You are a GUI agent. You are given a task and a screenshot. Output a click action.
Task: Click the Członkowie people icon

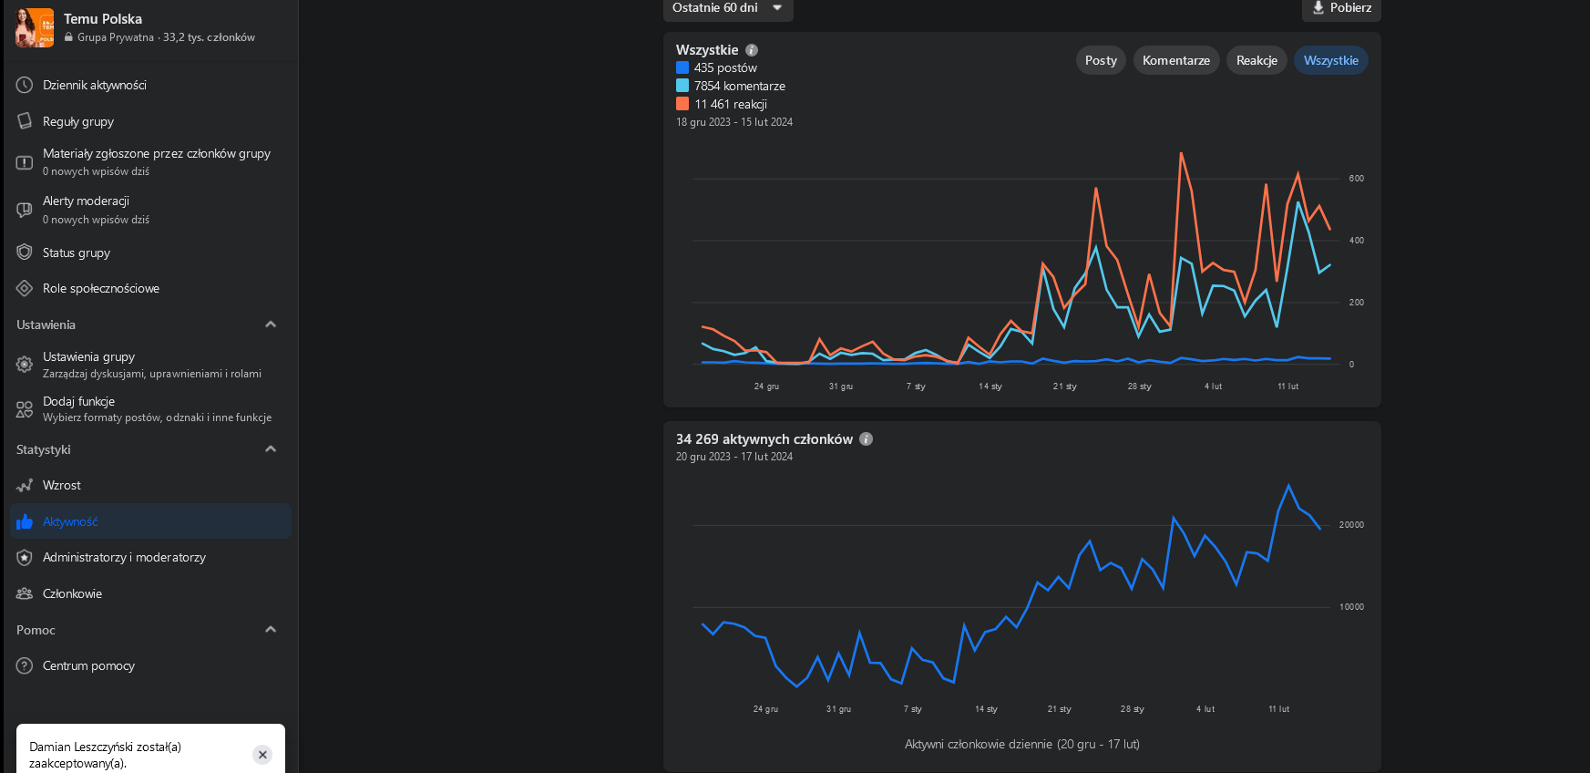25,593
